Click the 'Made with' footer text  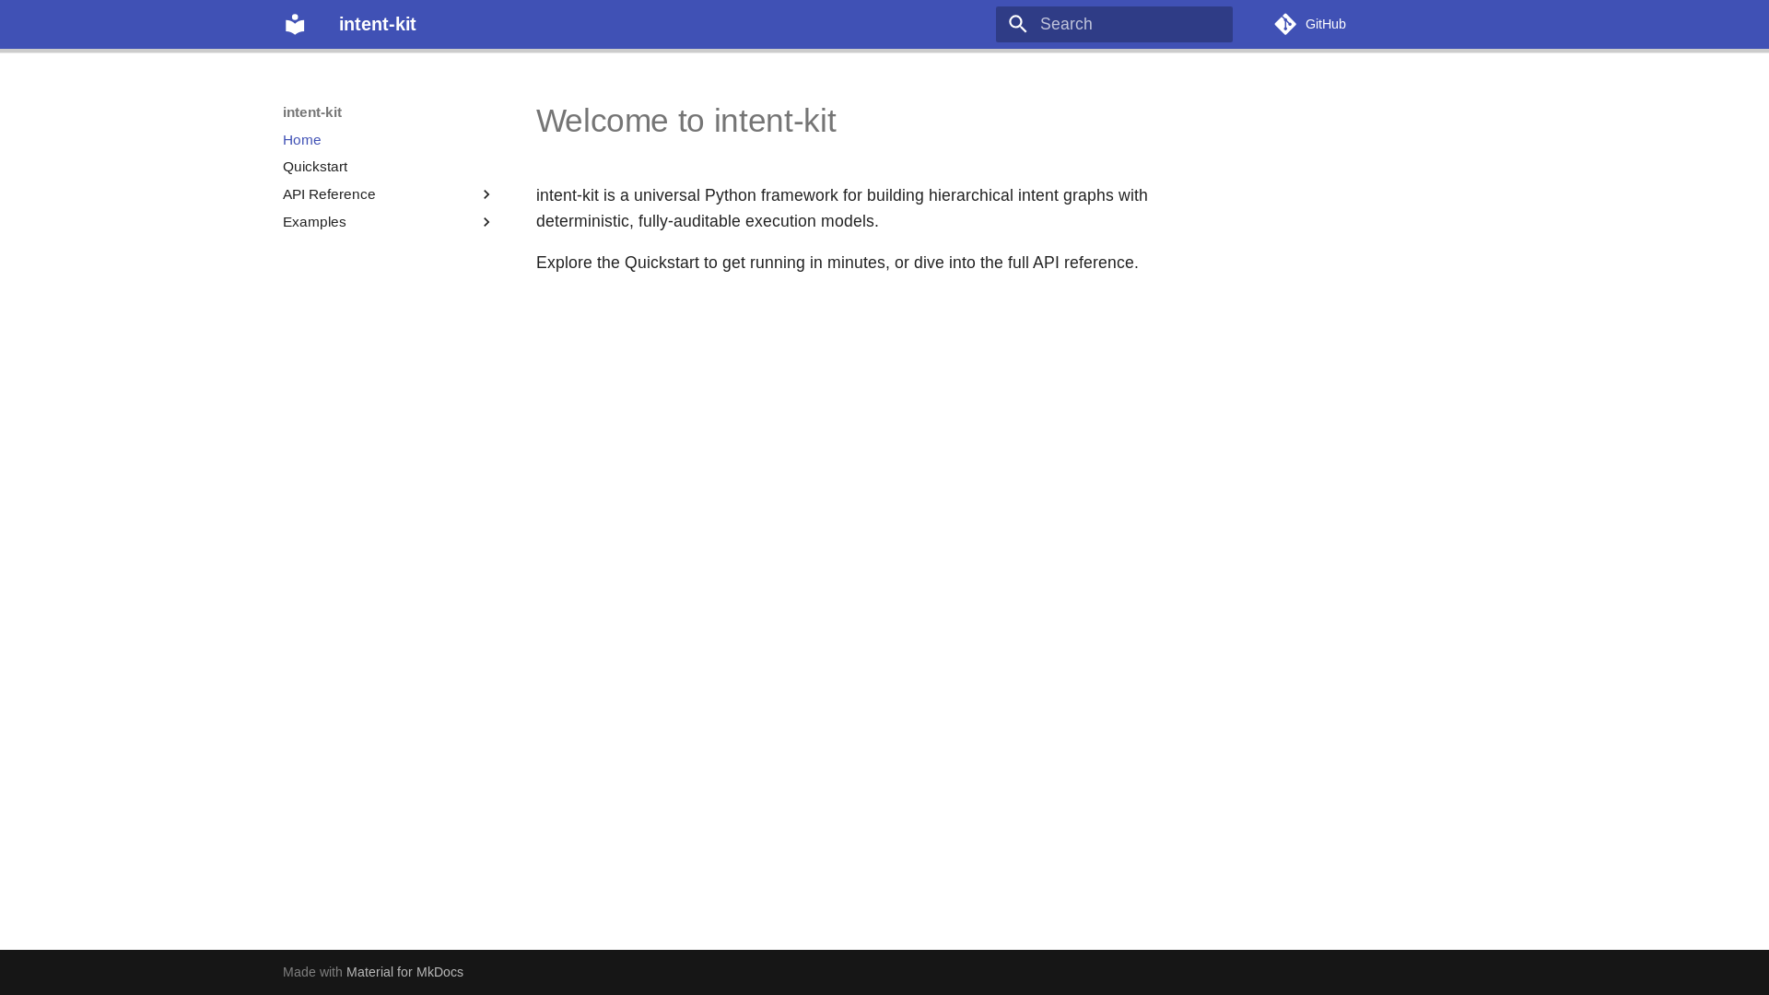[312, 972]
